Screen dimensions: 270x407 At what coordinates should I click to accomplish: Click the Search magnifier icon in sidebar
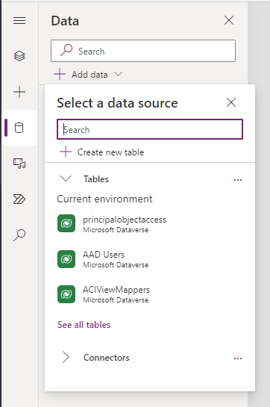click(x=19, y=235)
